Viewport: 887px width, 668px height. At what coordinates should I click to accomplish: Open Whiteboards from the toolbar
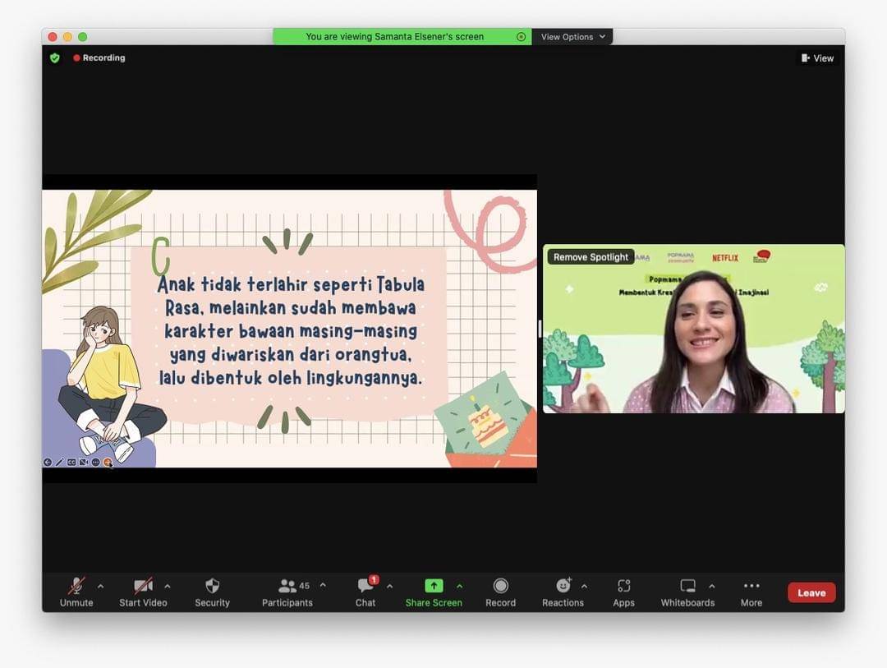(x=687, y=587)
